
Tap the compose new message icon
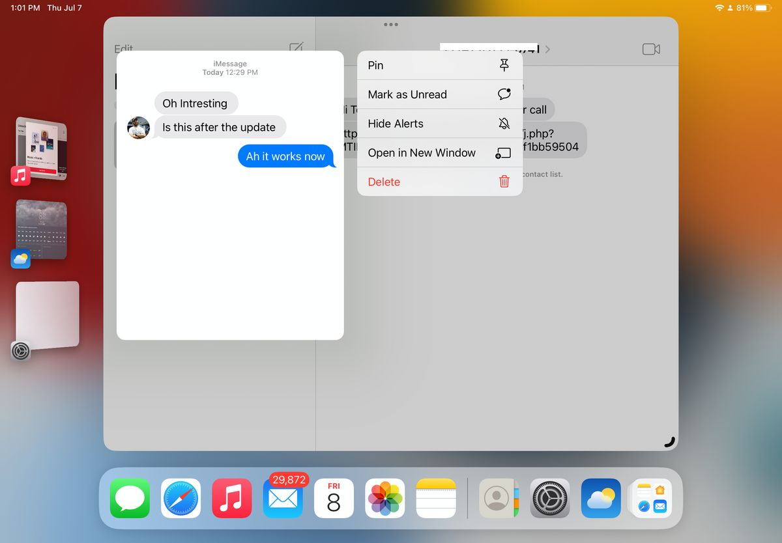coord(297,48)
